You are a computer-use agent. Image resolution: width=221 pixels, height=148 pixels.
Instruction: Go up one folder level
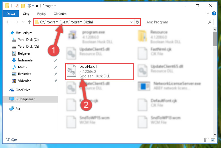click(29, 22)
